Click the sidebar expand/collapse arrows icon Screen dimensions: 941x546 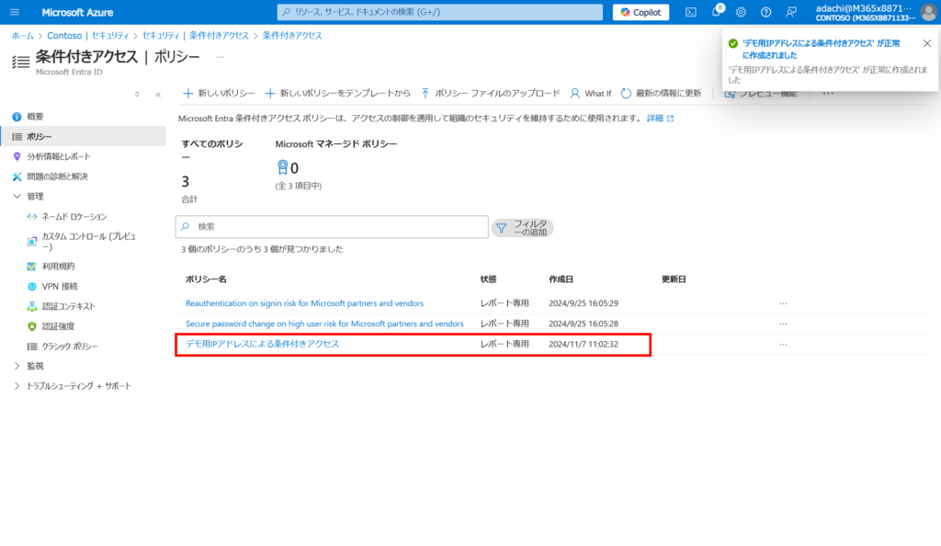coord(137,94)
